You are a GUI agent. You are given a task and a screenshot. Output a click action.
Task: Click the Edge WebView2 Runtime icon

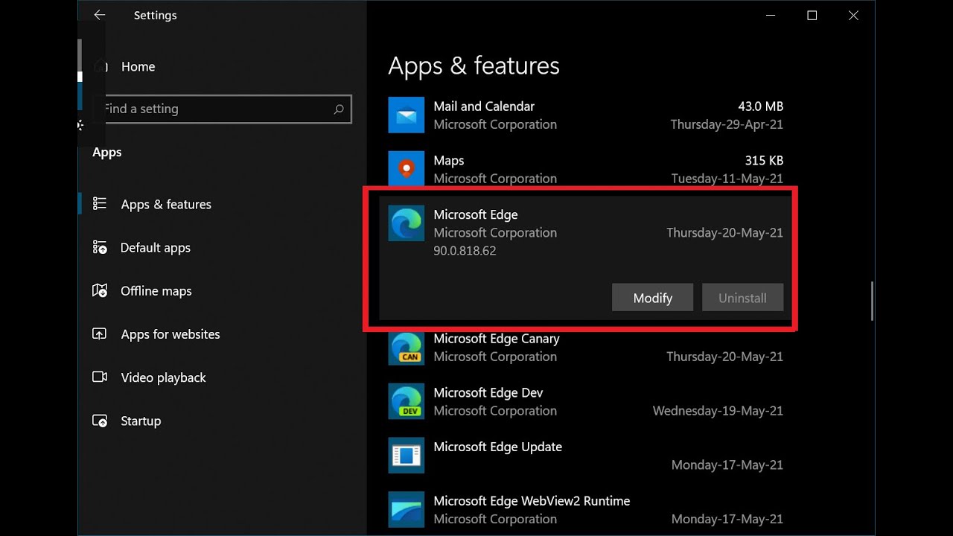tap(407, 510)
